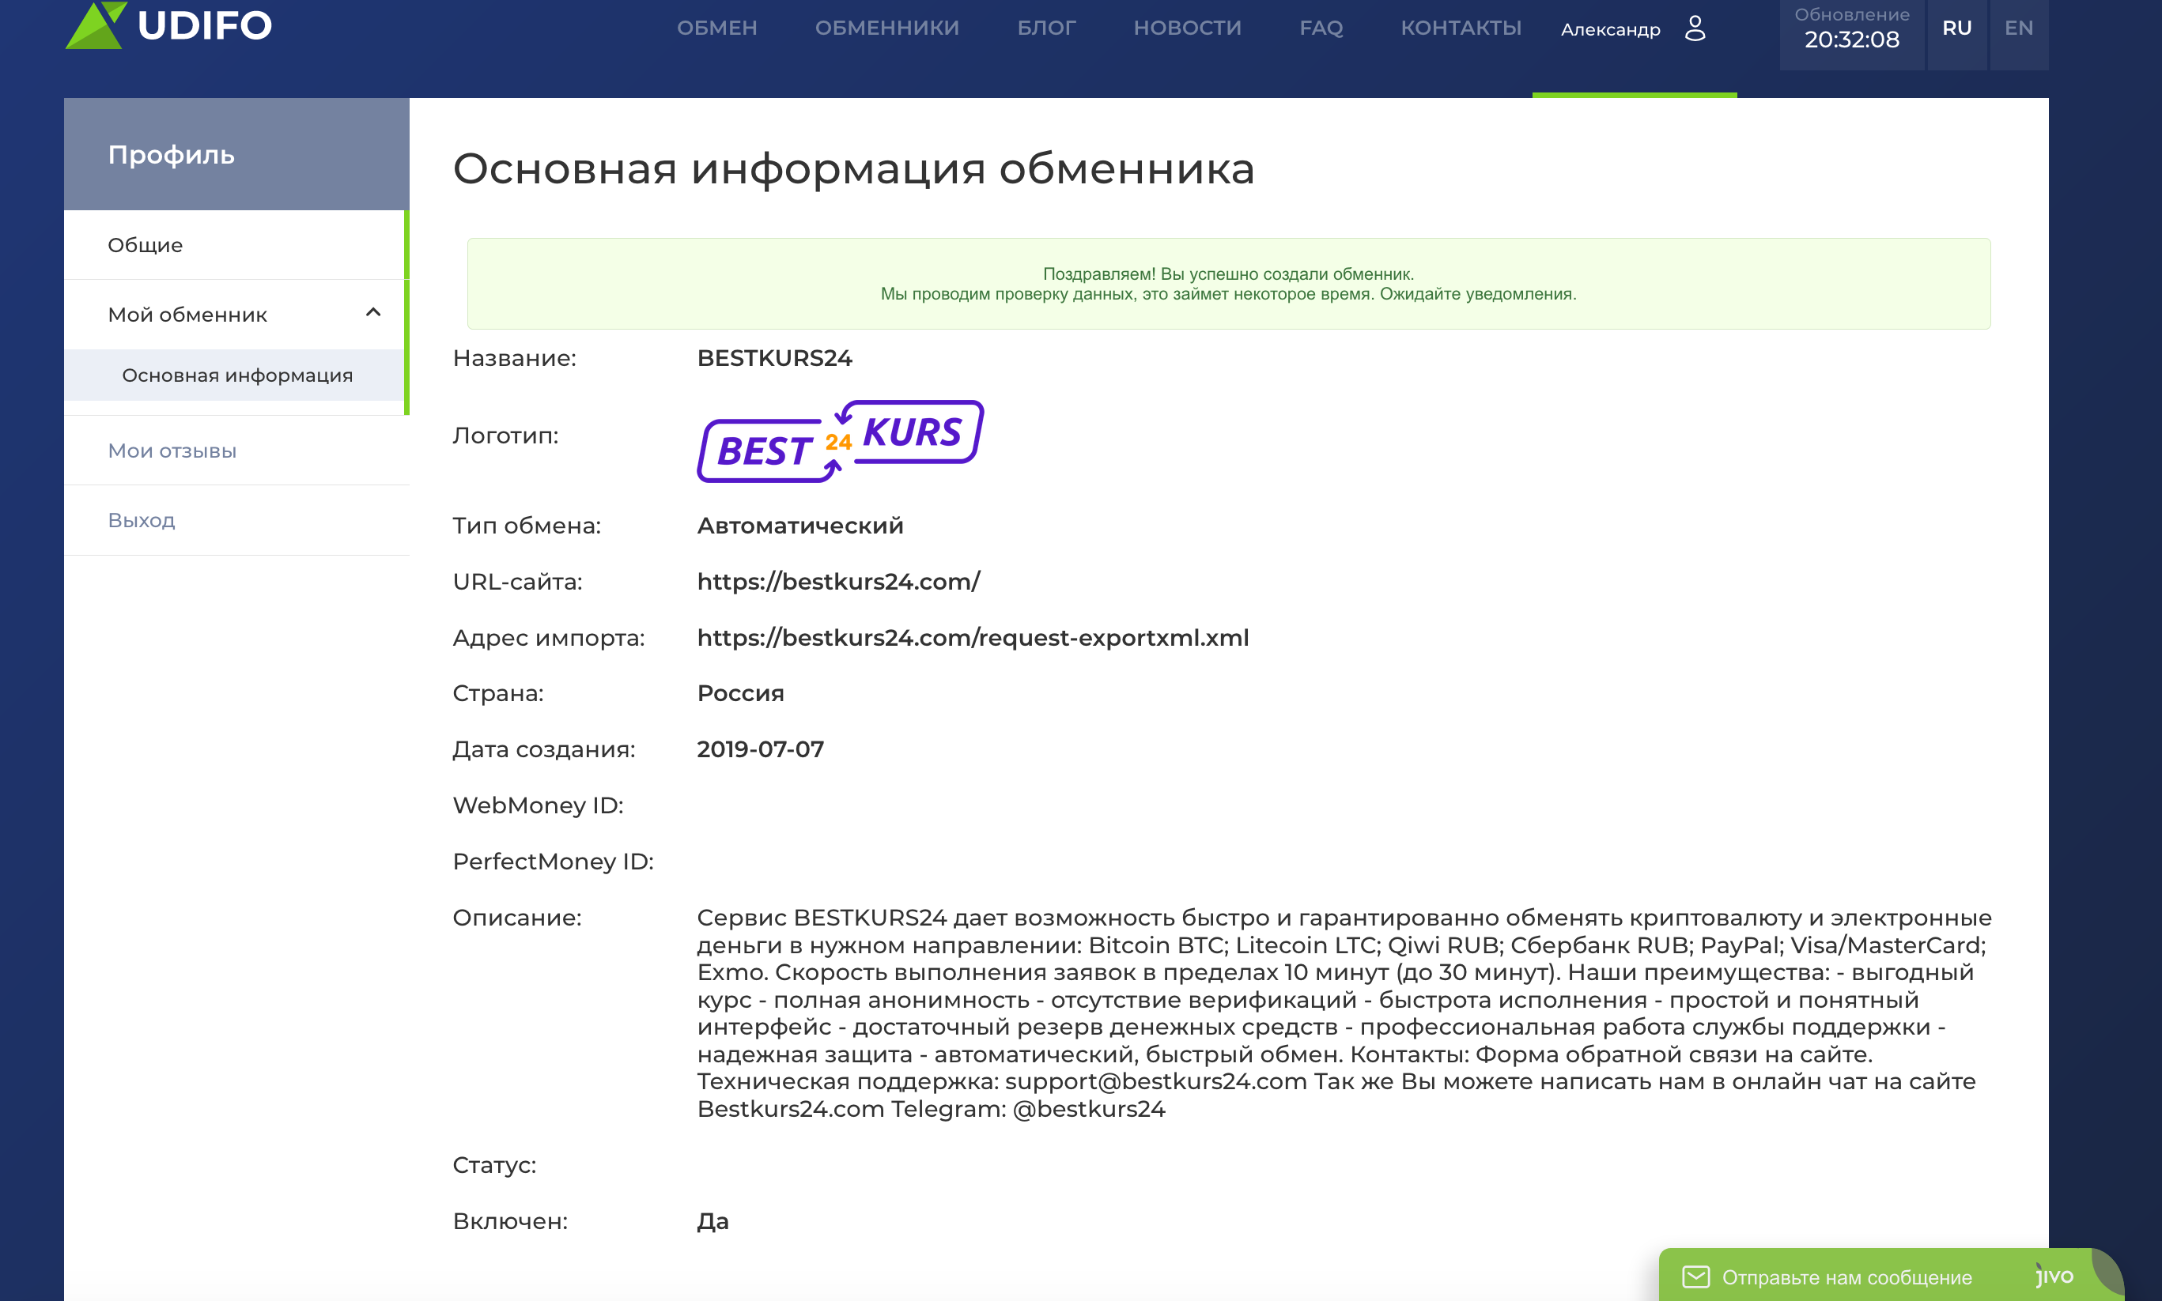Click the BESTKURS24 name value

[774, 359]
